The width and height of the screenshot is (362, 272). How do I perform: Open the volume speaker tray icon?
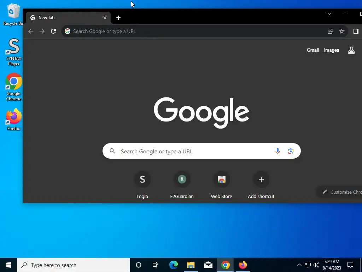(x=316, y=265)
